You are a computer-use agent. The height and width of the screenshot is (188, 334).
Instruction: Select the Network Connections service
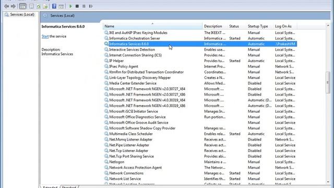point(126,173)
